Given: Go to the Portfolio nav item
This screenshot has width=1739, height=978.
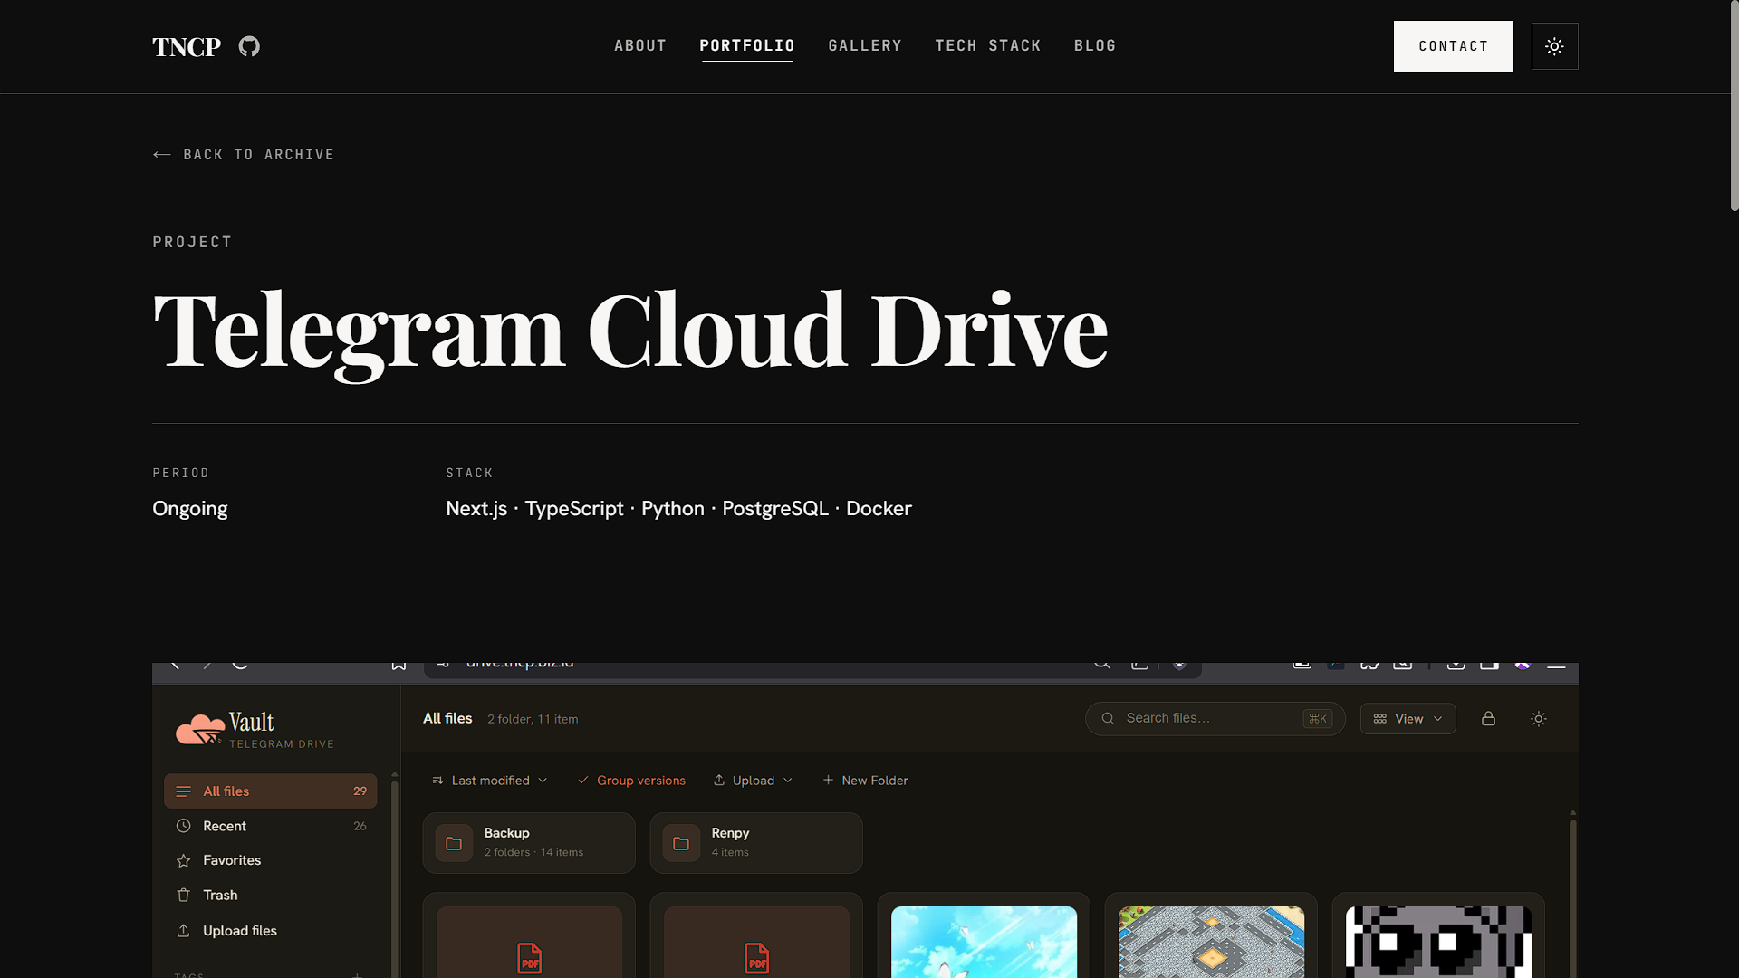Looking at the screenshot, I should click(x=747, y=45).
